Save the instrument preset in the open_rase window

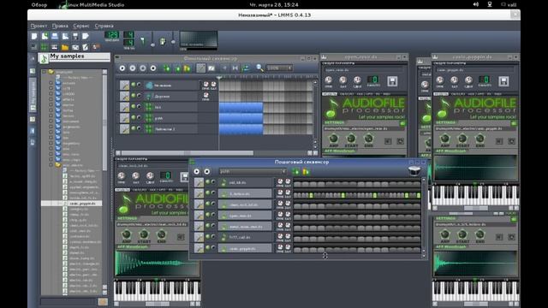point(392,81)
